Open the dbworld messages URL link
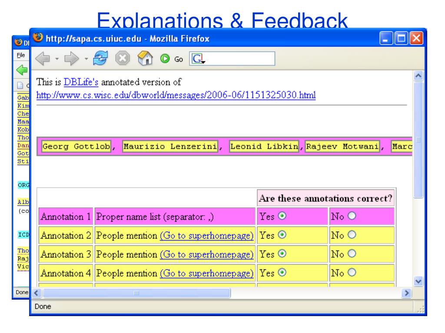The height and width of the screenshot is (333, 445). [x=176, y=94]
